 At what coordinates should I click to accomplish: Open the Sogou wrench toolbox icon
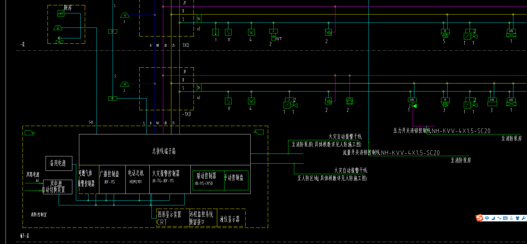(523, 218)
